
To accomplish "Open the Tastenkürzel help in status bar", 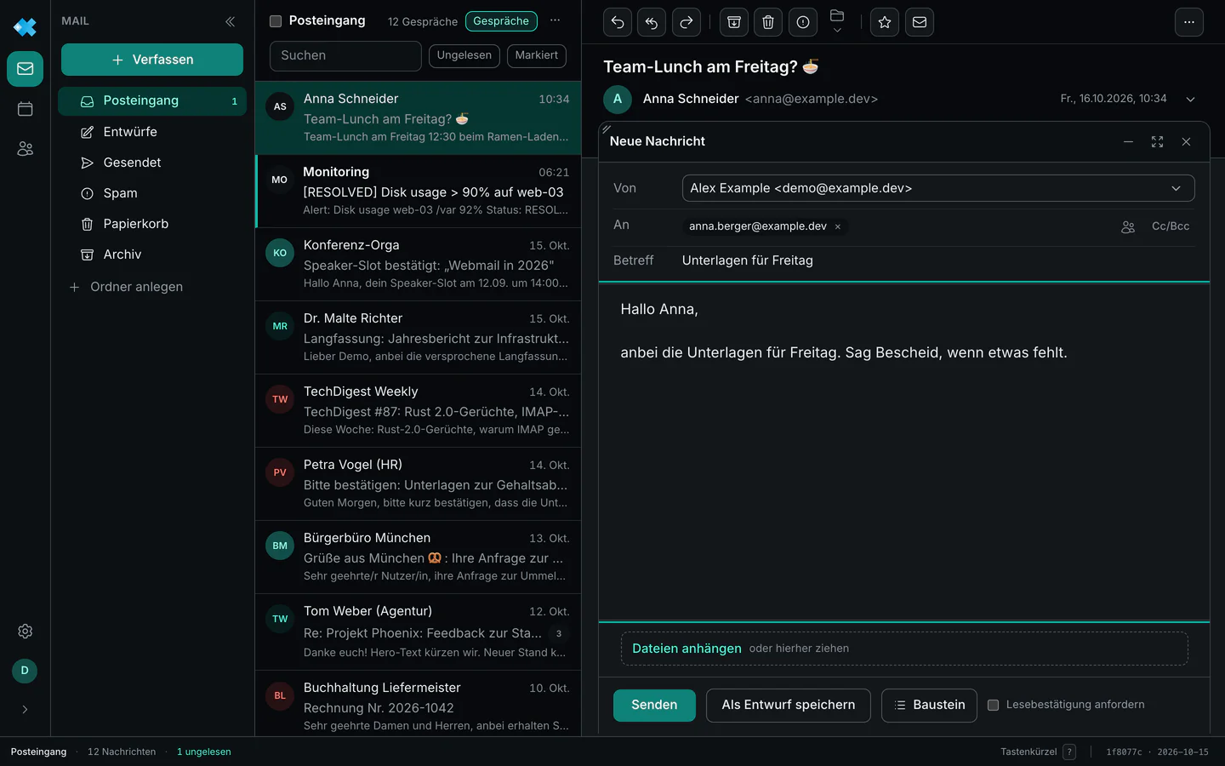I will click(1038, 752).
